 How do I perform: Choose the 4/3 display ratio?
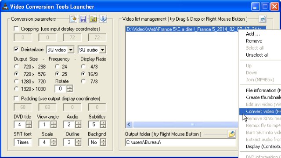pyautogui.click(x=83, y=67)
